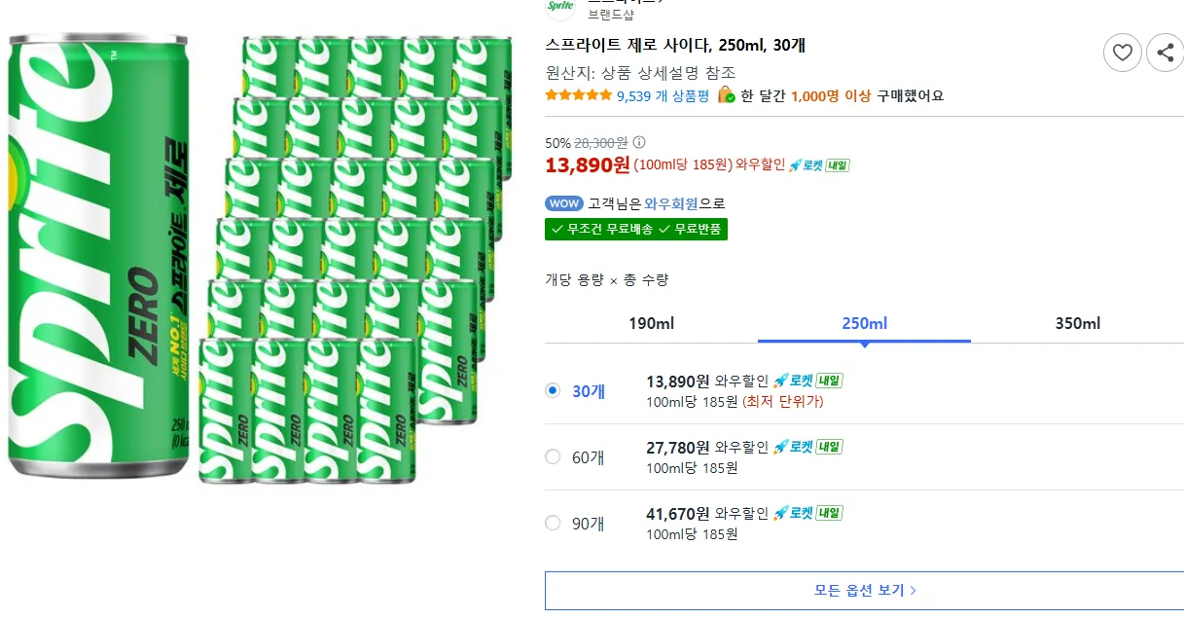Click the shopping bag purchase icon
This screenshot has height=619, width=1184.
(x=726, y=95)
